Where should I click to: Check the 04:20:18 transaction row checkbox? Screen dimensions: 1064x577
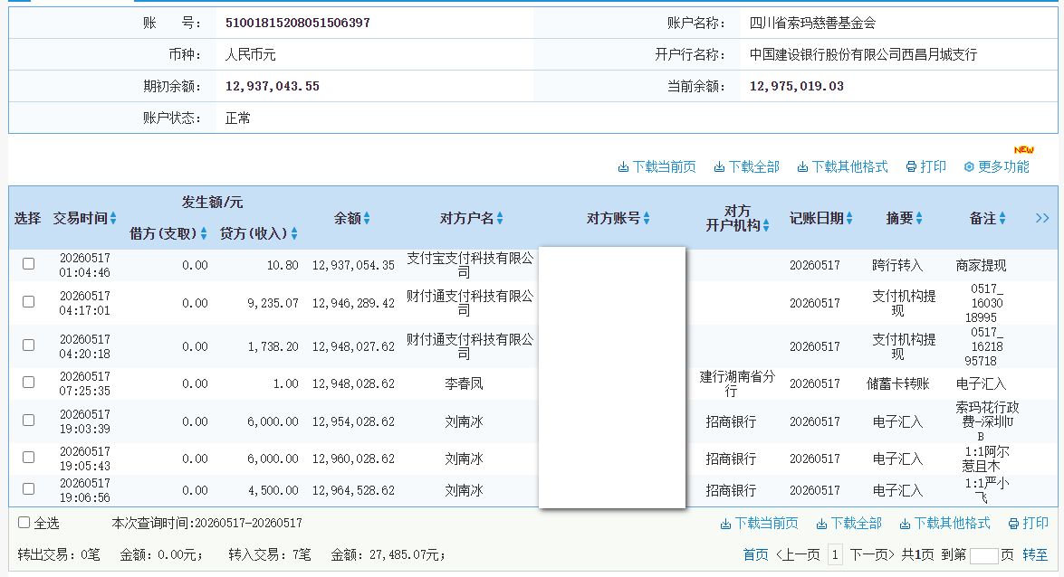(x=28, y=345)
